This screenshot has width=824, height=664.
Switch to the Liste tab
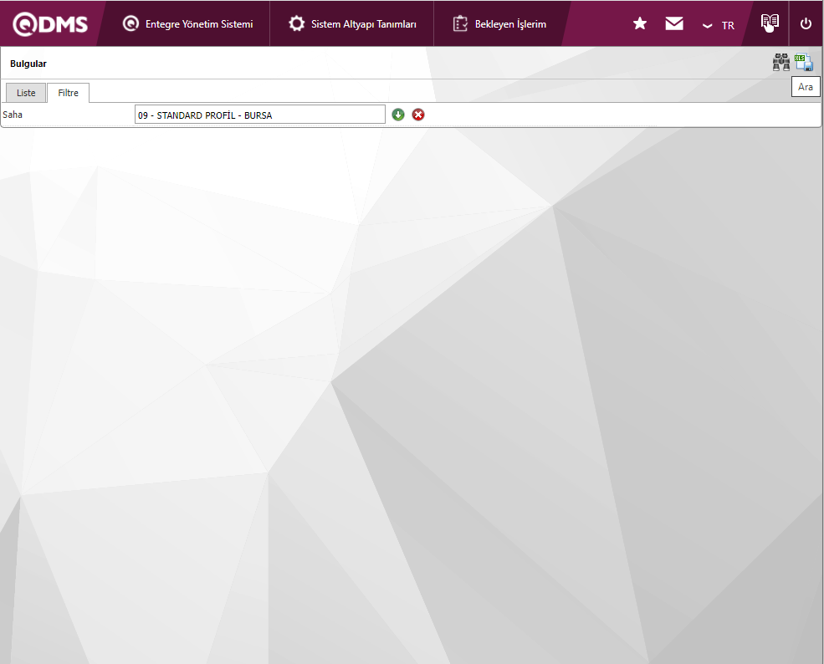coord(26,93)
